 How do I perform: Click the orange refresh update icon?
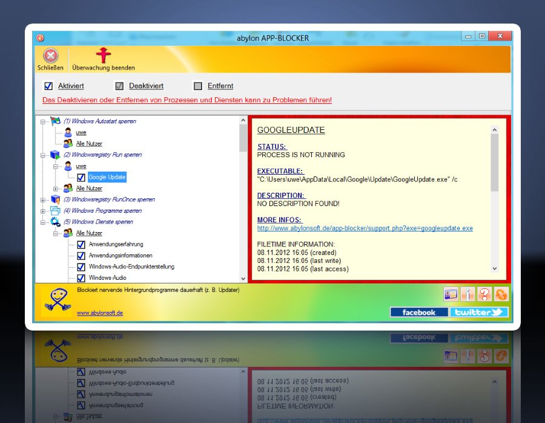pos(501,294)
